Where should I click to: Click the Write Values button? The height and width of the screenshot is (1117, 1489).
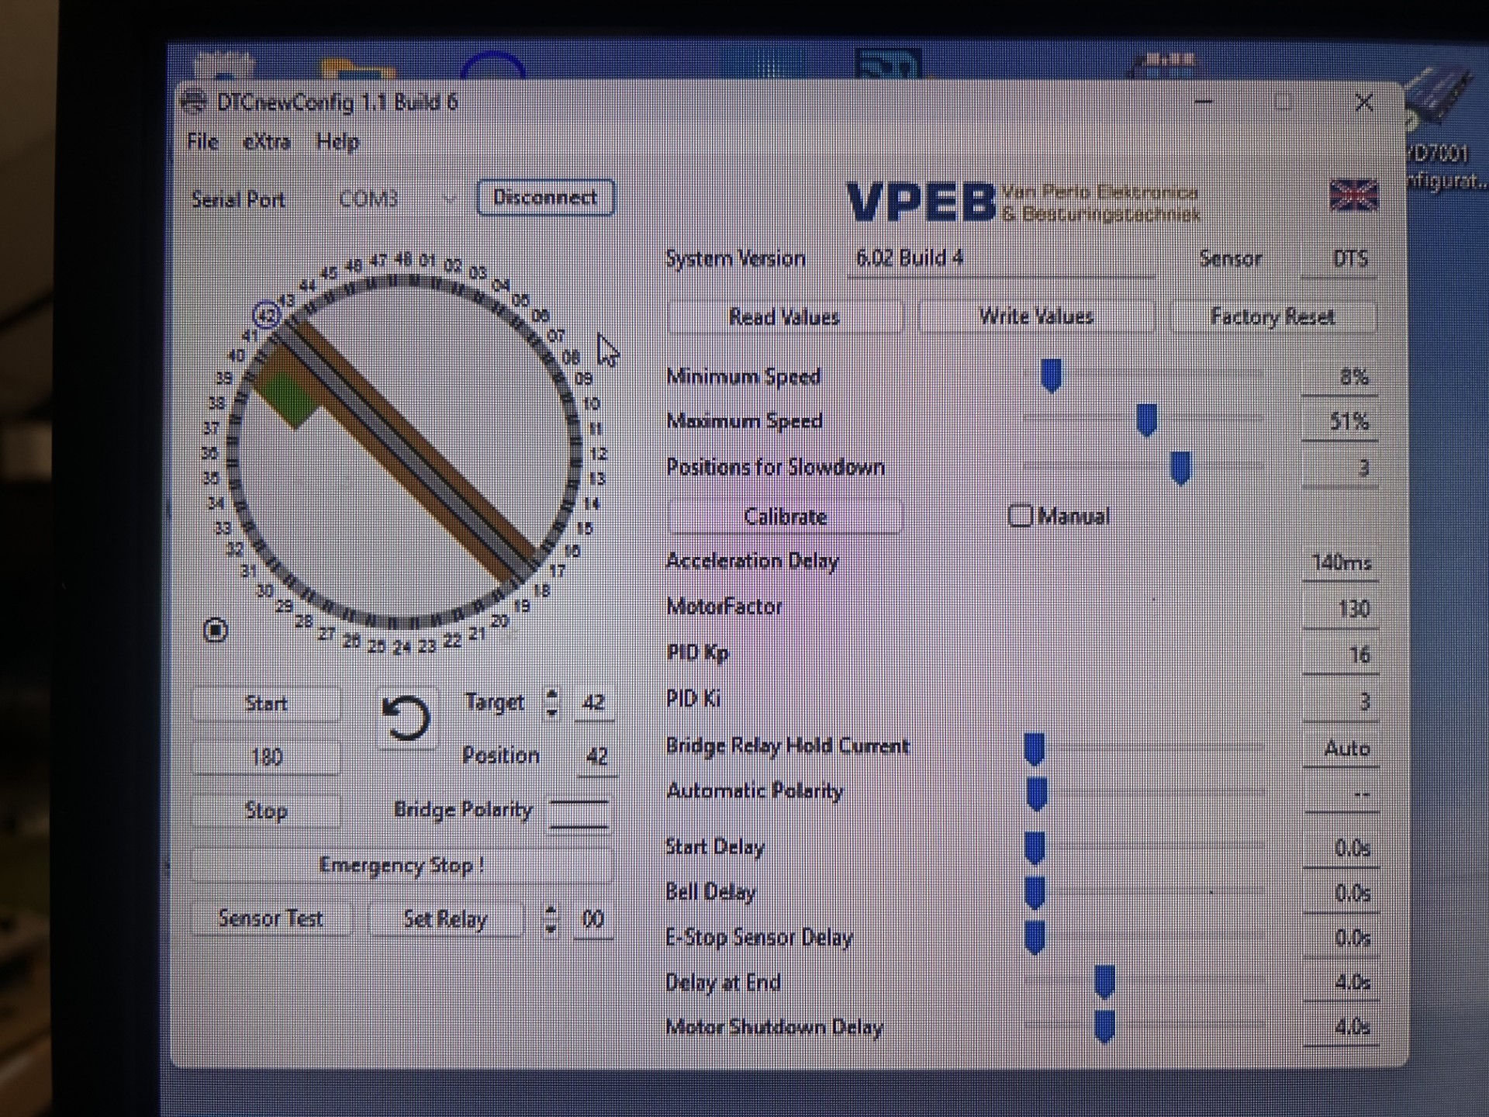pos(1035,316)
